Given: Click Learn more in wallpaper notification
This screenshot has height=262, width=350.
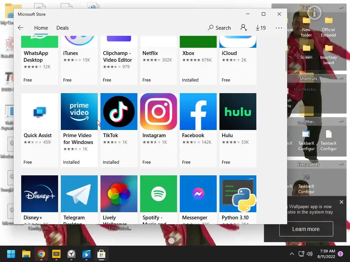Looking at the screenshot, I should tap(306, 229).
